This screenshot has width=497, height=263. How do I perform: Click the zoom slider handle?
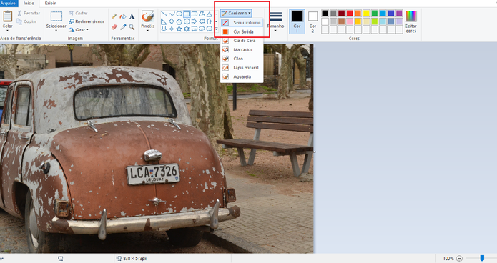[x=482, y=258]
